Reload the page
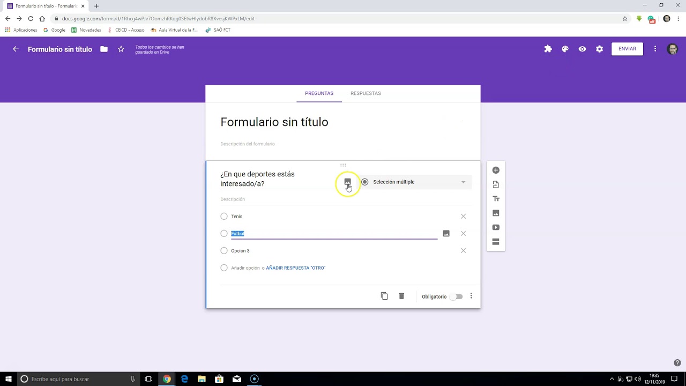 click(31, 18)
